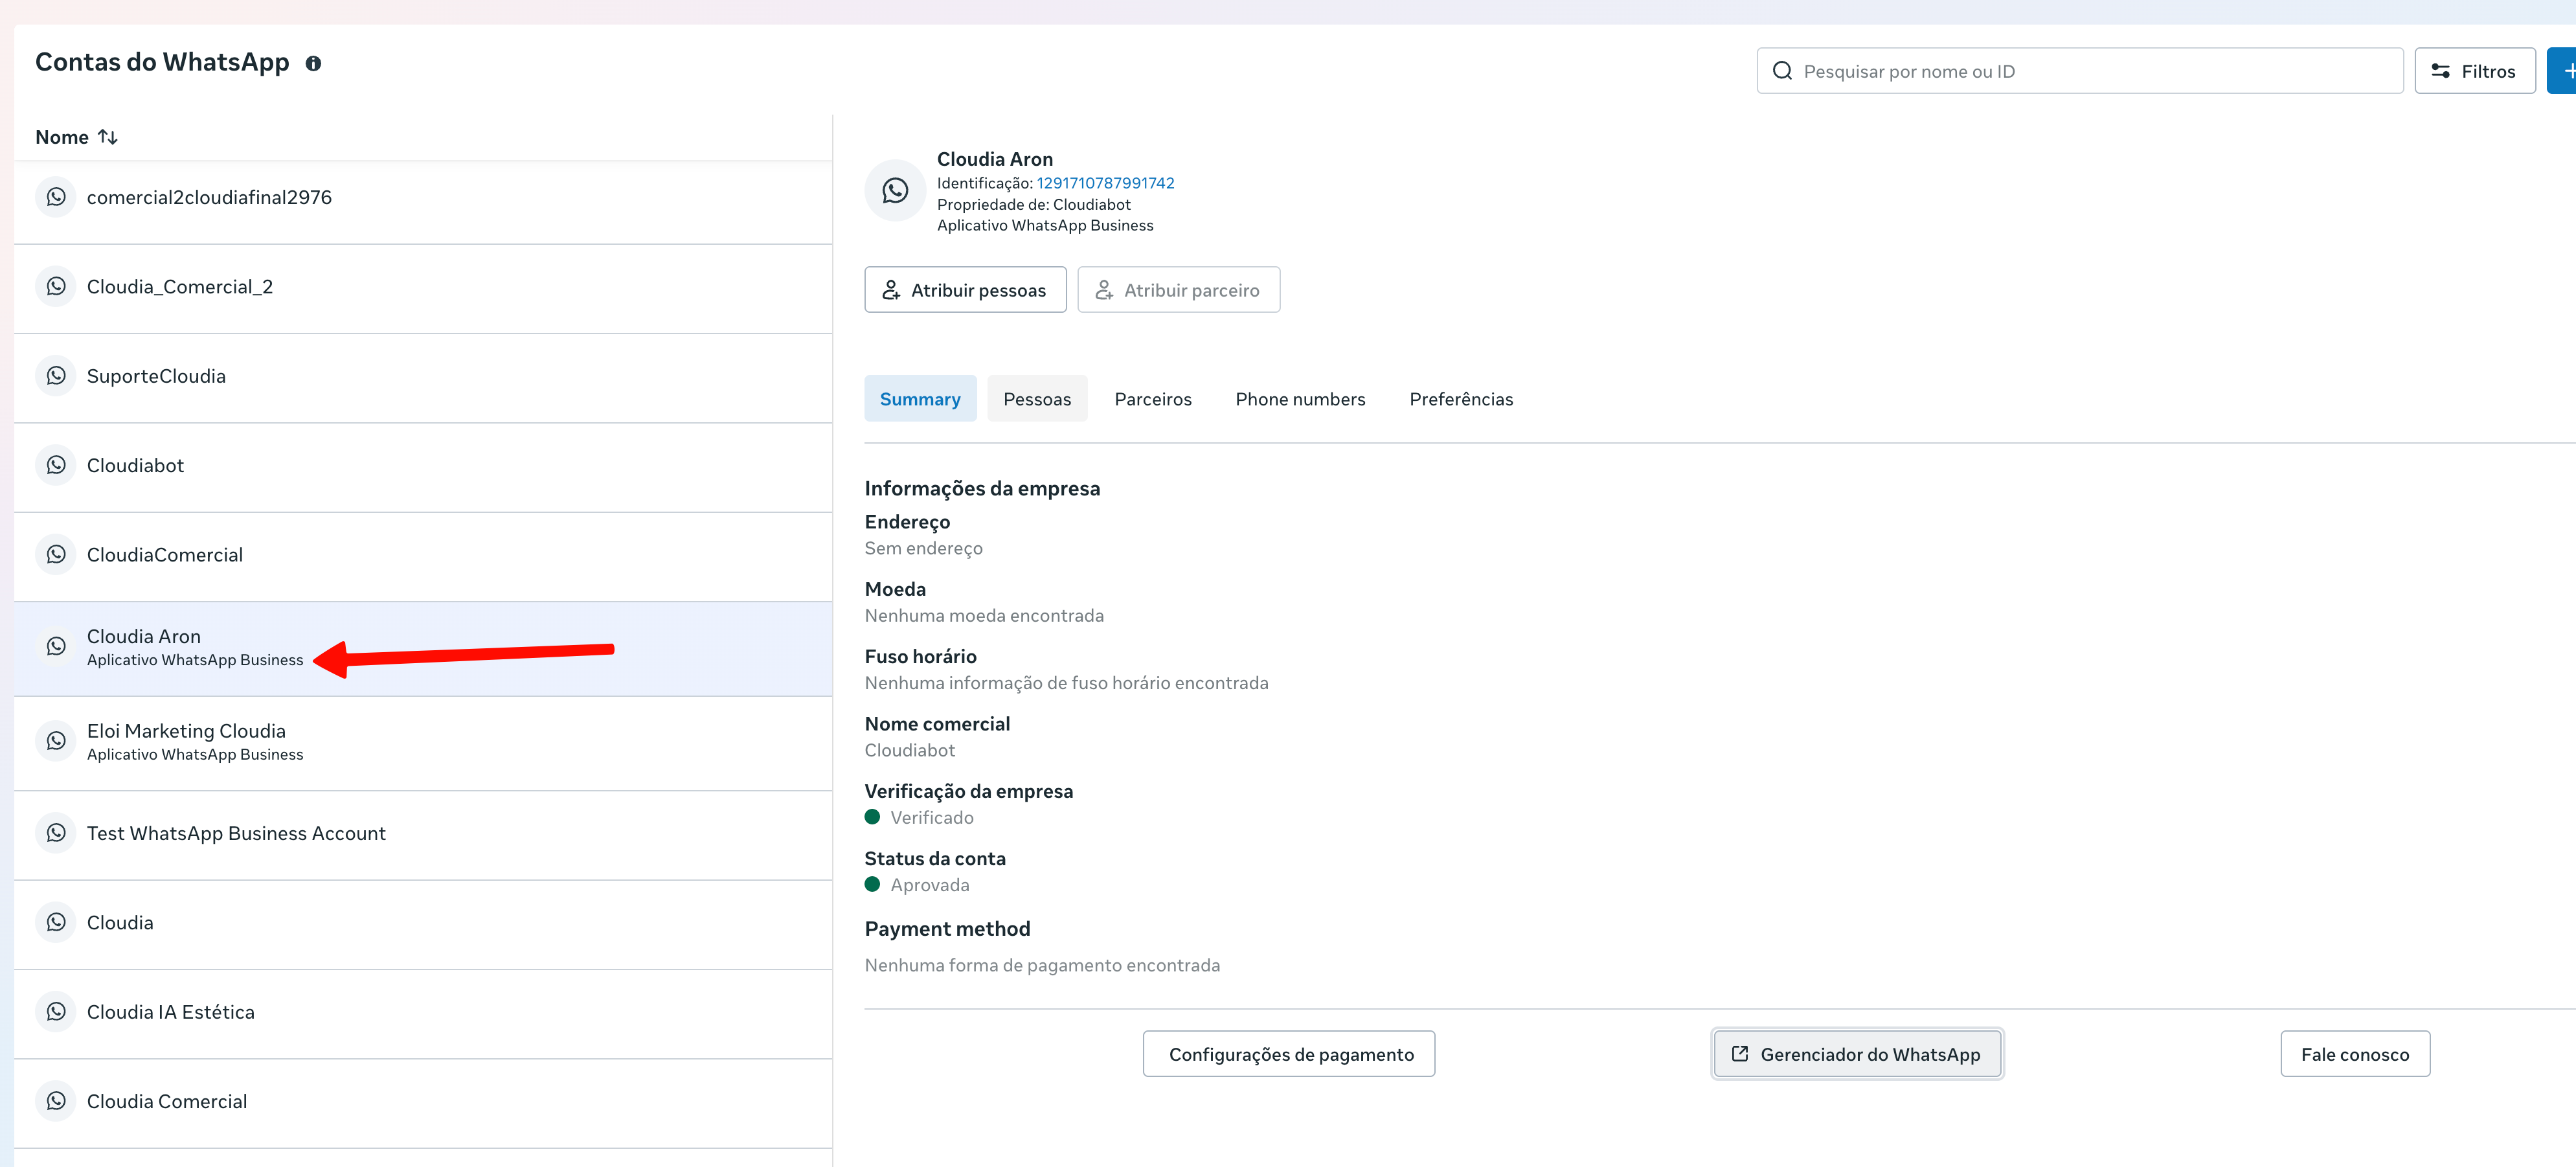Image resolution: width=2576 pixels, height=1167 pixels.
Task: Click the WhatsApp icon beside the Cloudia row
Action: tap(56, 922)
